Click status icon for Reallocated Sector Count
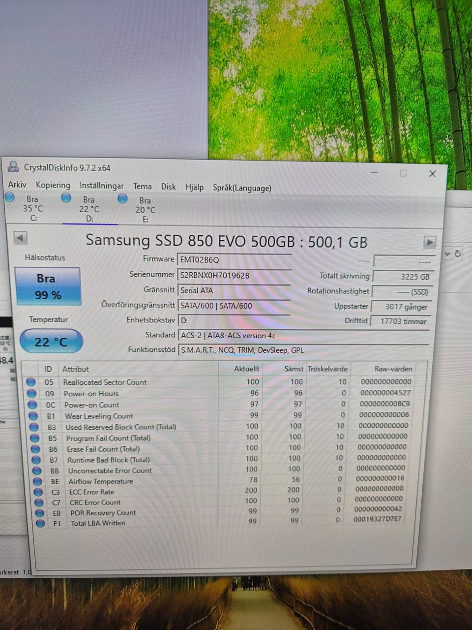The width and height of the screenshot is (472, 630). 31,382
